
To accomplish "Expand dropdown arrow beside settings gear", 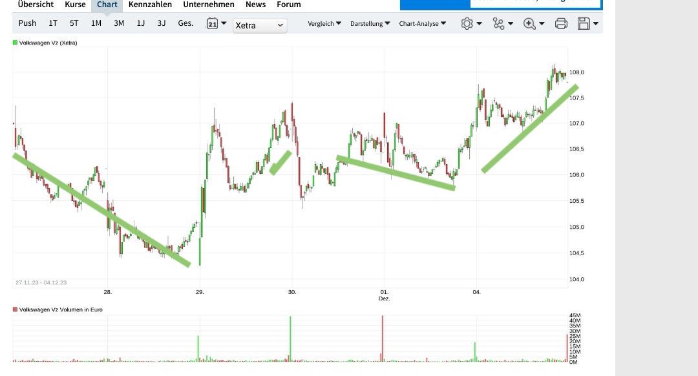I will (x=480, y=24).
